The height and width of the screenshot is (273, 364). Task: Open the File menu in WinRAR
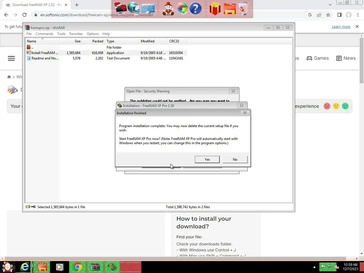(29, 34)
